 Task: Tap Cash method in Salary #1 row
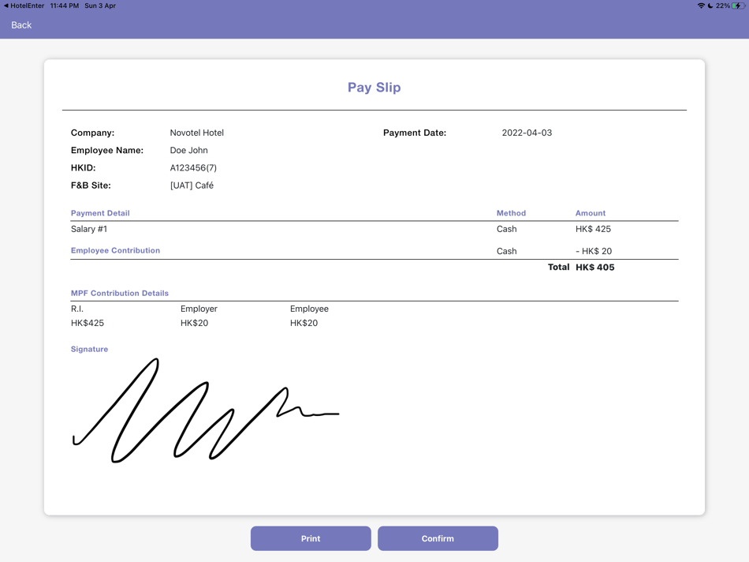tap(506, 229)
